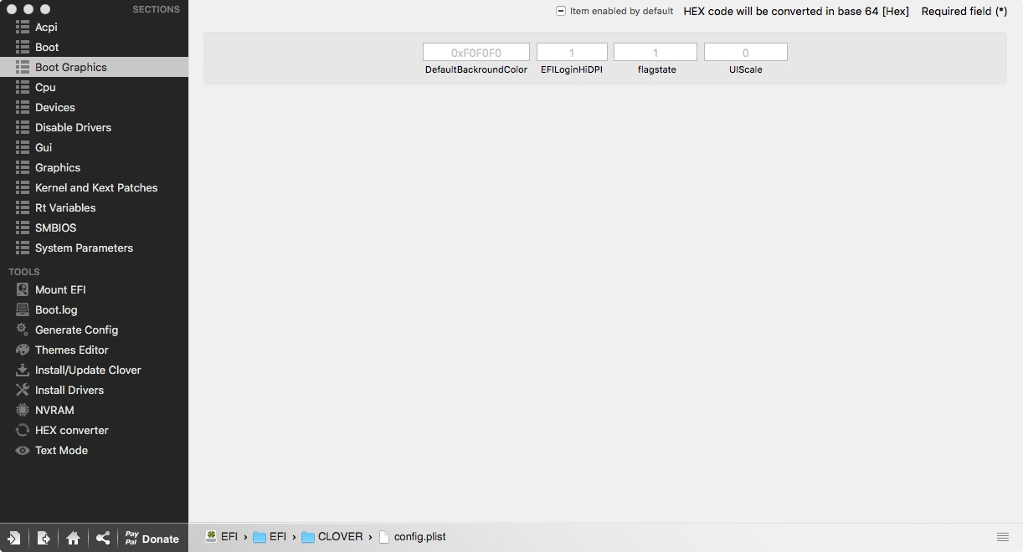Image resolution: width=1023 pixels, height=552 pixels.
Task: Open the Boot section
Action: click(94, 47)
